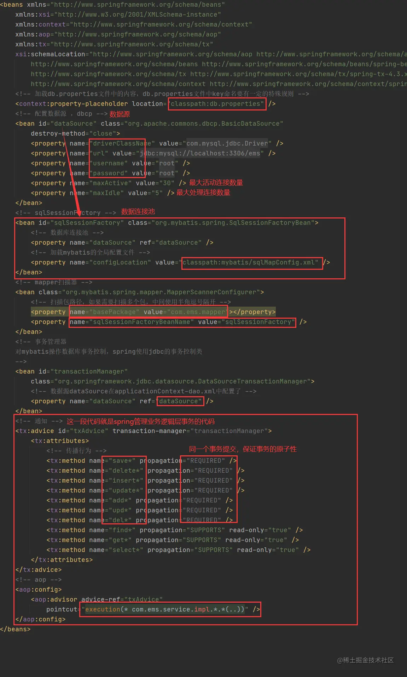Click maxIdle value "5"
The width and height of the screenshot is (407, 677).
[x=157, y=193]
